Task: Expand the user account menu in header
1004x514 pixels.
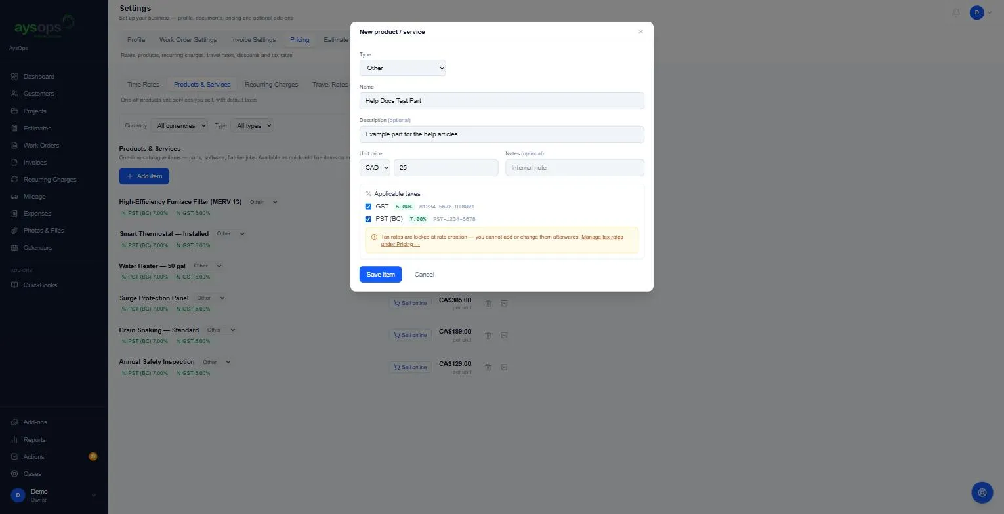Action: click(x=980, y=12)
